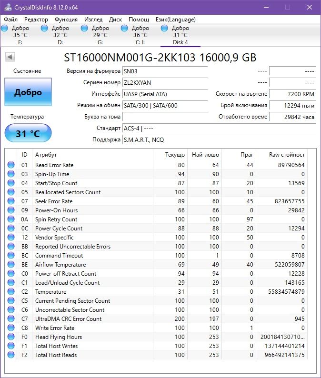The image size is (321, 378).
Task: Click the big Добро health status button
Action: pyautogui.click(x=28, y=92)
